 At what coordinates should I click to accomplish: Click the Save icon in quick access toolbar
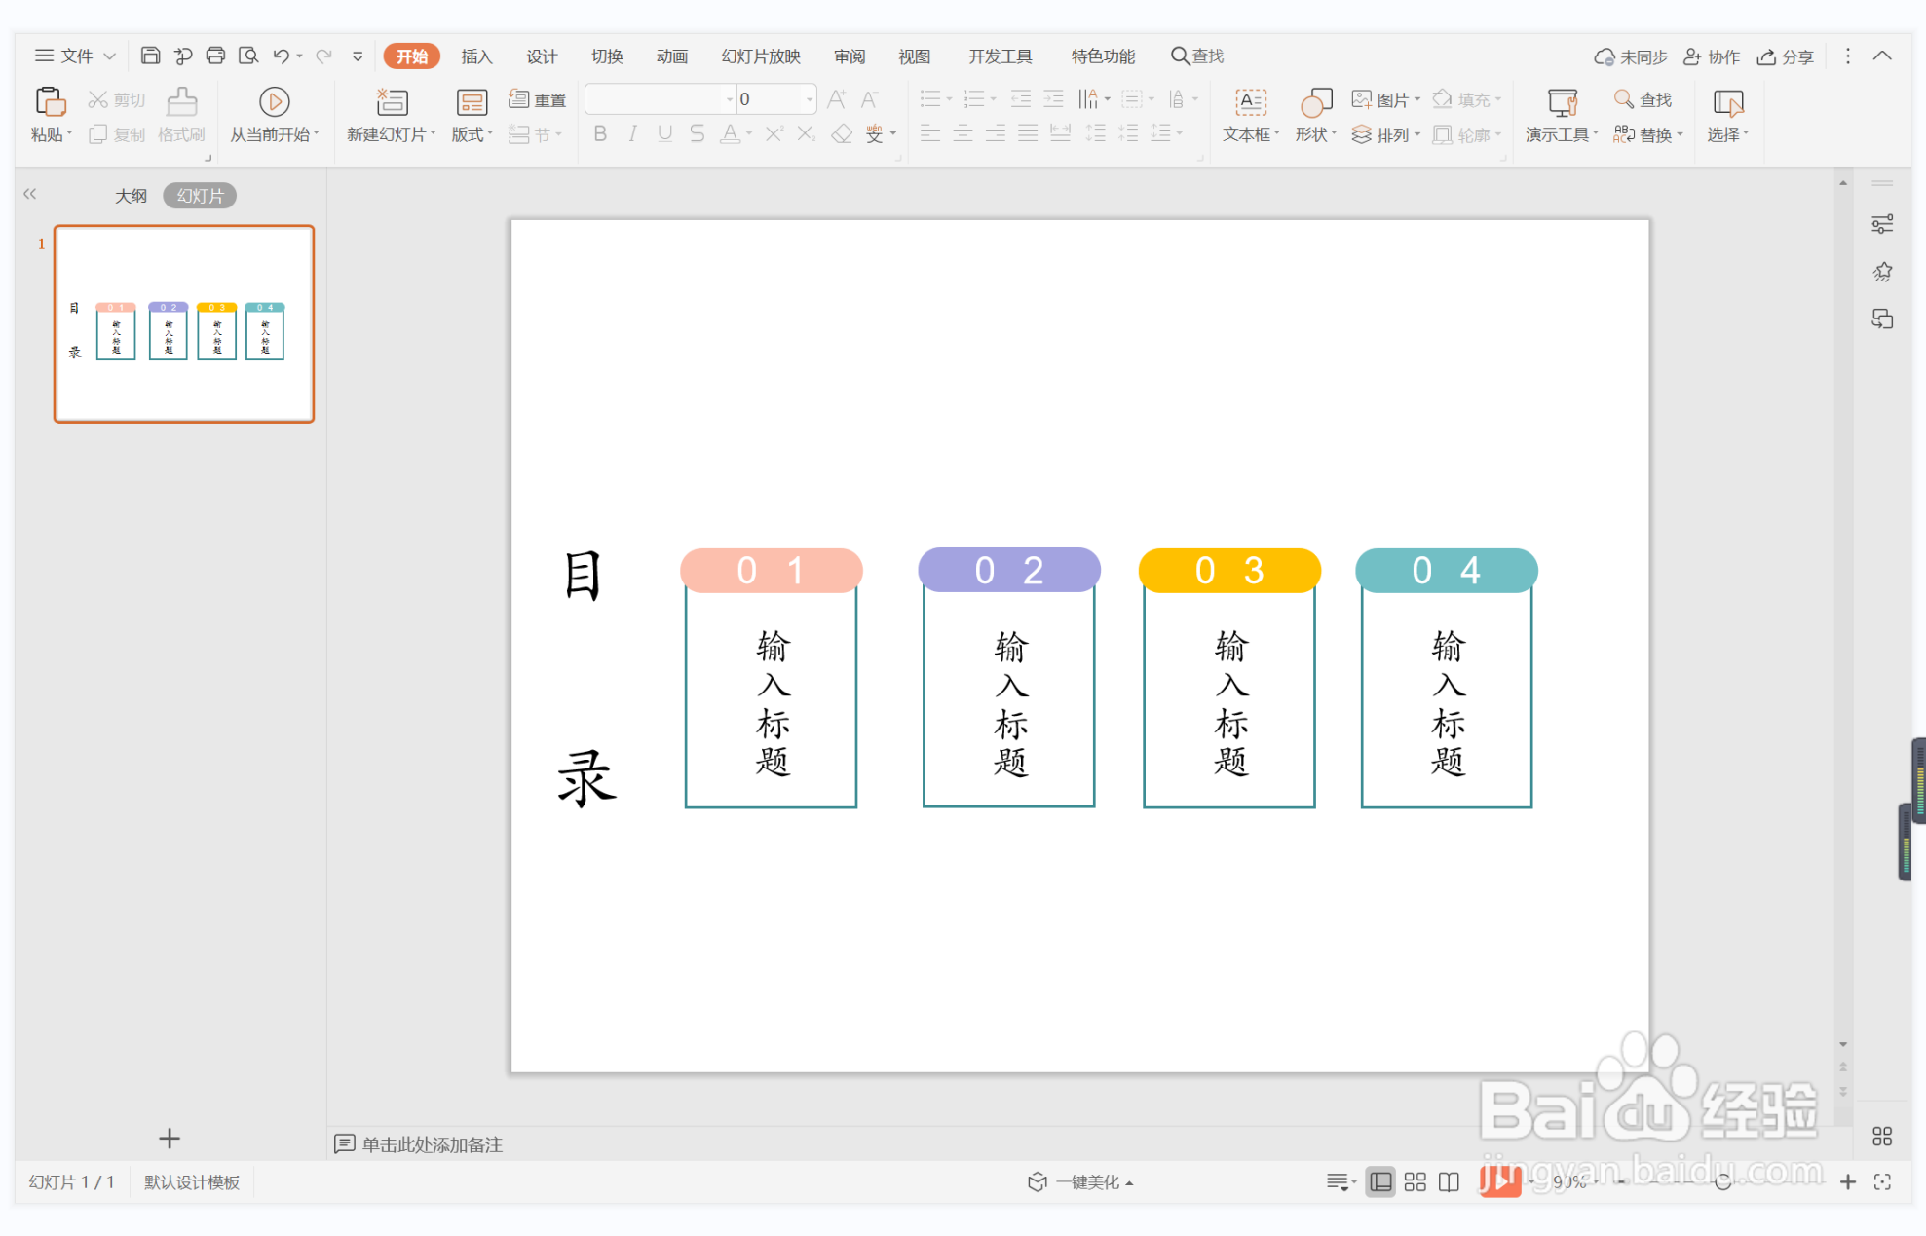pyautogui.click(x=150, y=56)
